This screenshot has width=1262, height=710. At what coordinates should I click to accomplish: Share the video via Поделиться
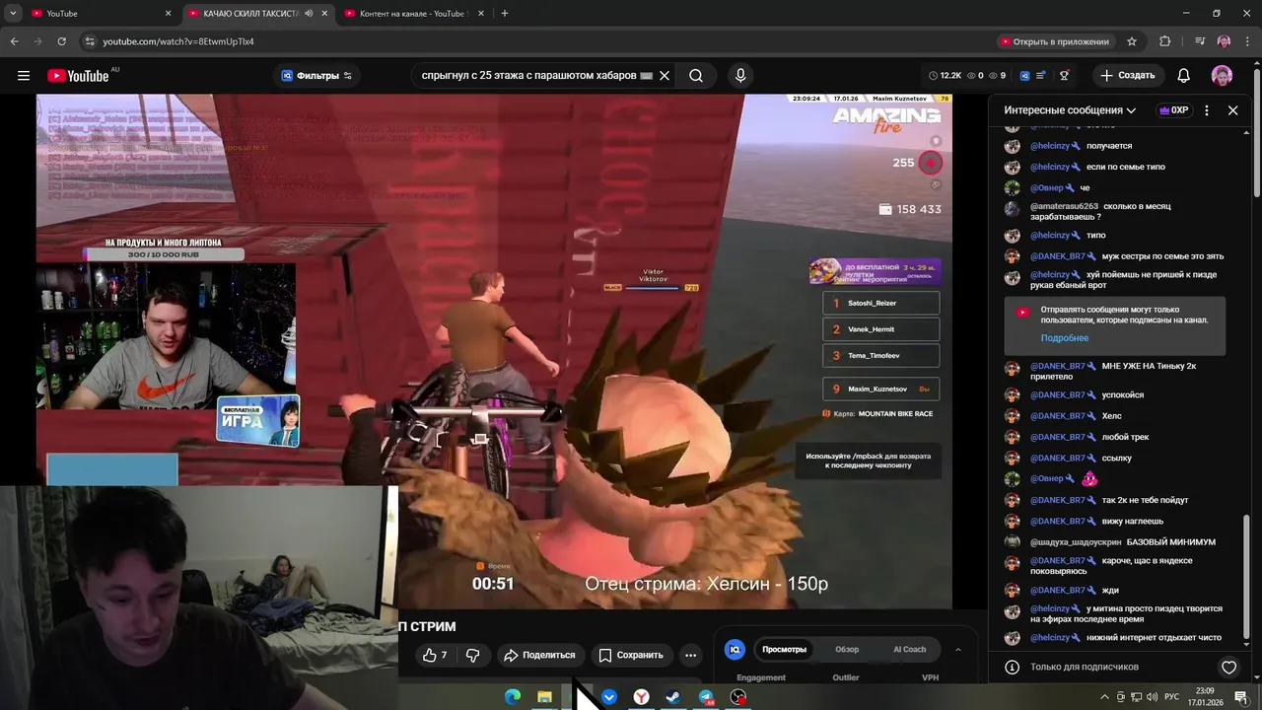[x=539, y=655]
